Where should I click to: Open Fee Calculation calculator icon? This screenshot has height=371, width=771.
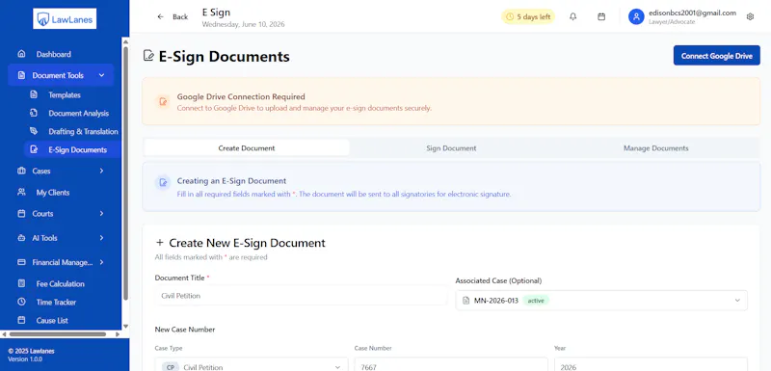21,283
